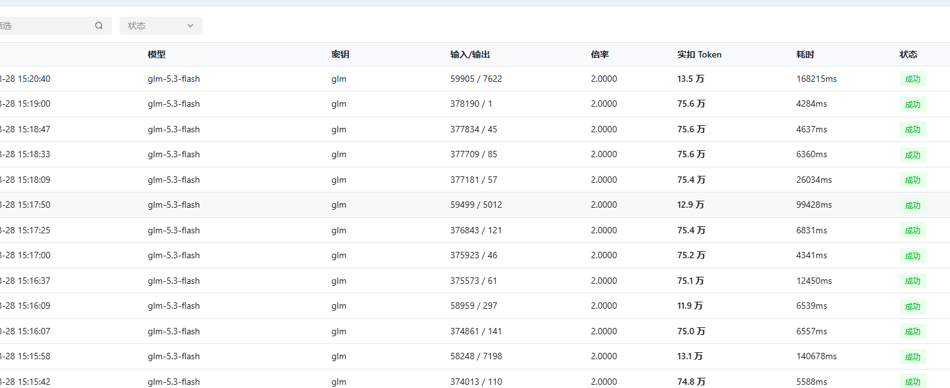Click the 状态 column header
This screenshot has height=388, width=950.
click(908, 54)
